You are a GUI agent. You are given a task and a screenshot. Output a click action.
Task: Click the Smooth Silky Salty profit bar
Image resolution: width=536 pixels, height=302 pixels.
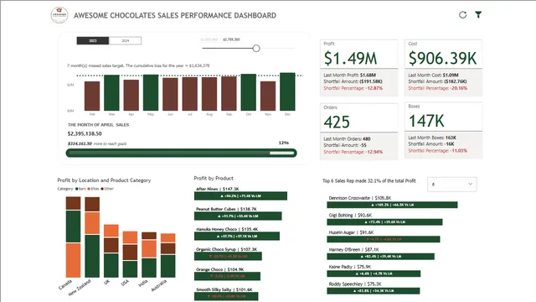226,296
